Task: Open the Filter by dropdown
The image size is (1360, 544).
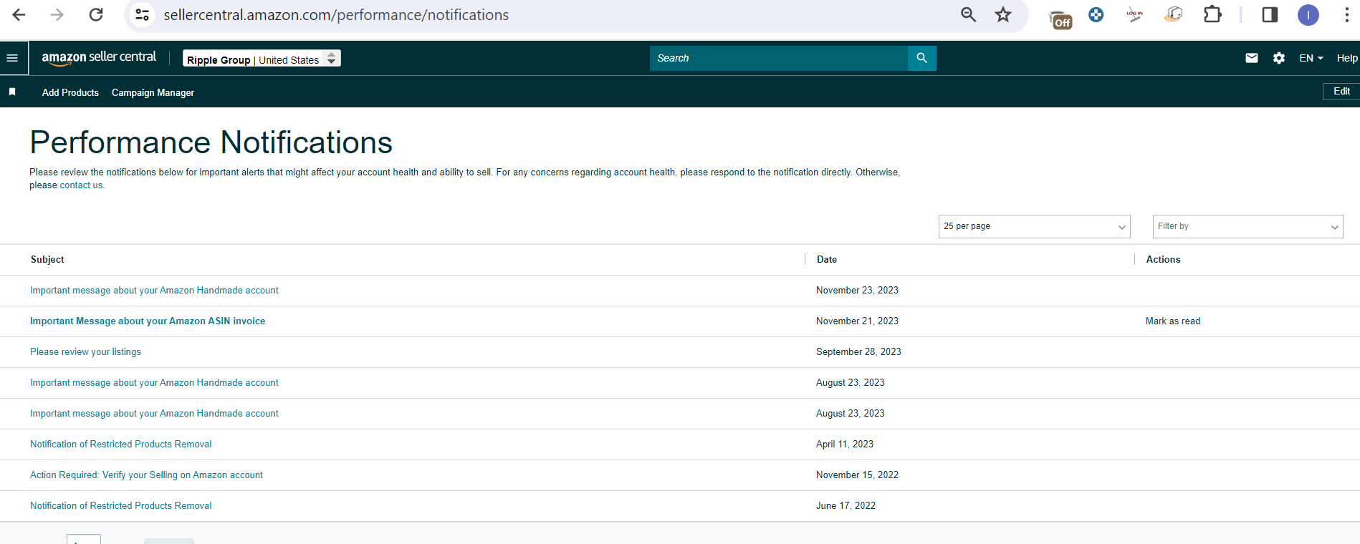Action: (1248, 226)
